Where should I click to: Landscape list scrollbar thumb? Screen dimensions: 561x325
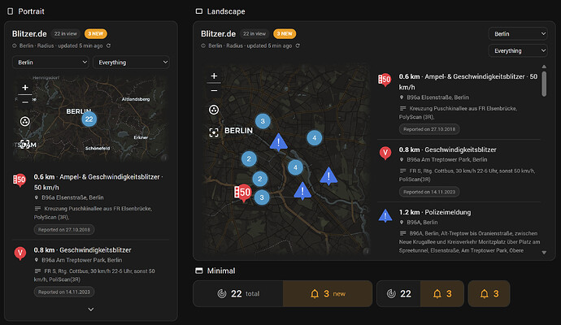[544, 84]
